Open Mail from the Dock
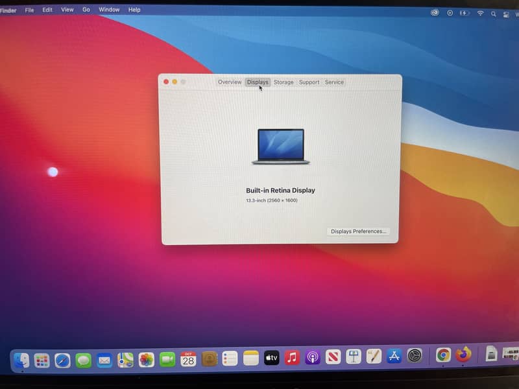 coord(104,360)
